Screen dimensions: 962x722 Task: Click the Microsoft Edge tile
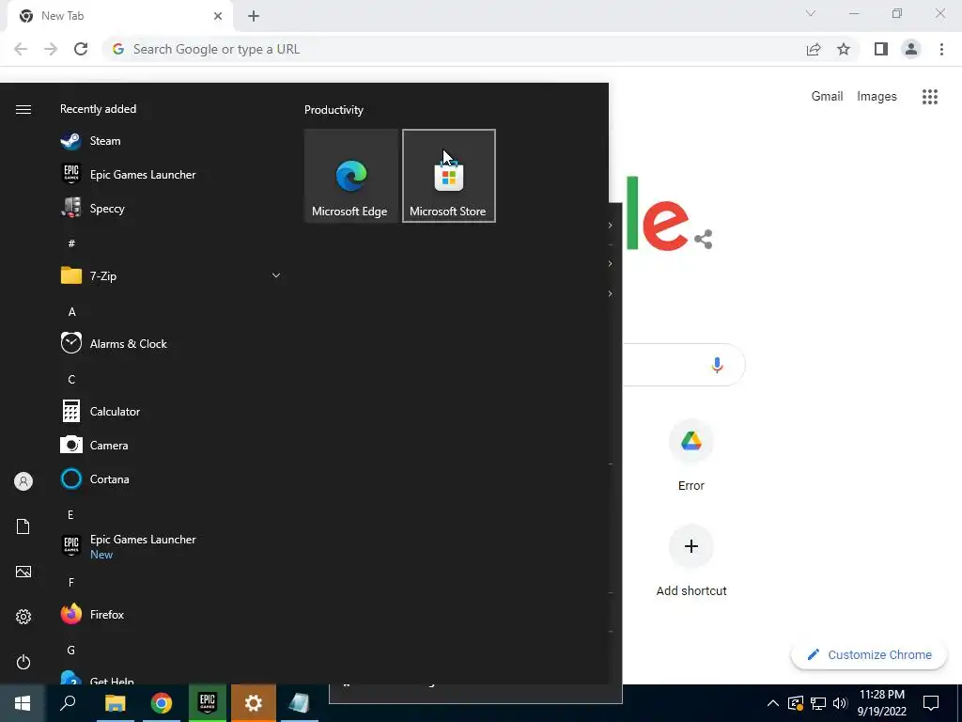click(x=351, y=176)
